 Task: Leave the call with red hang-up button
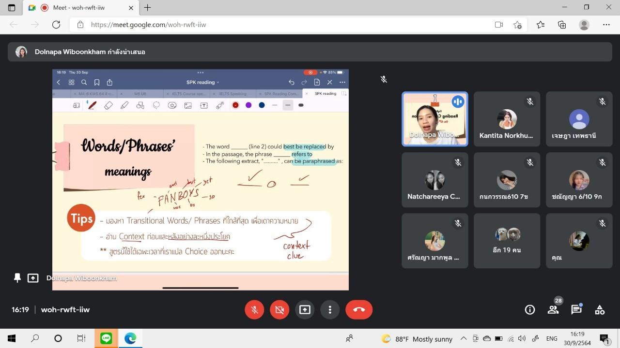click(x=359, y=310)
